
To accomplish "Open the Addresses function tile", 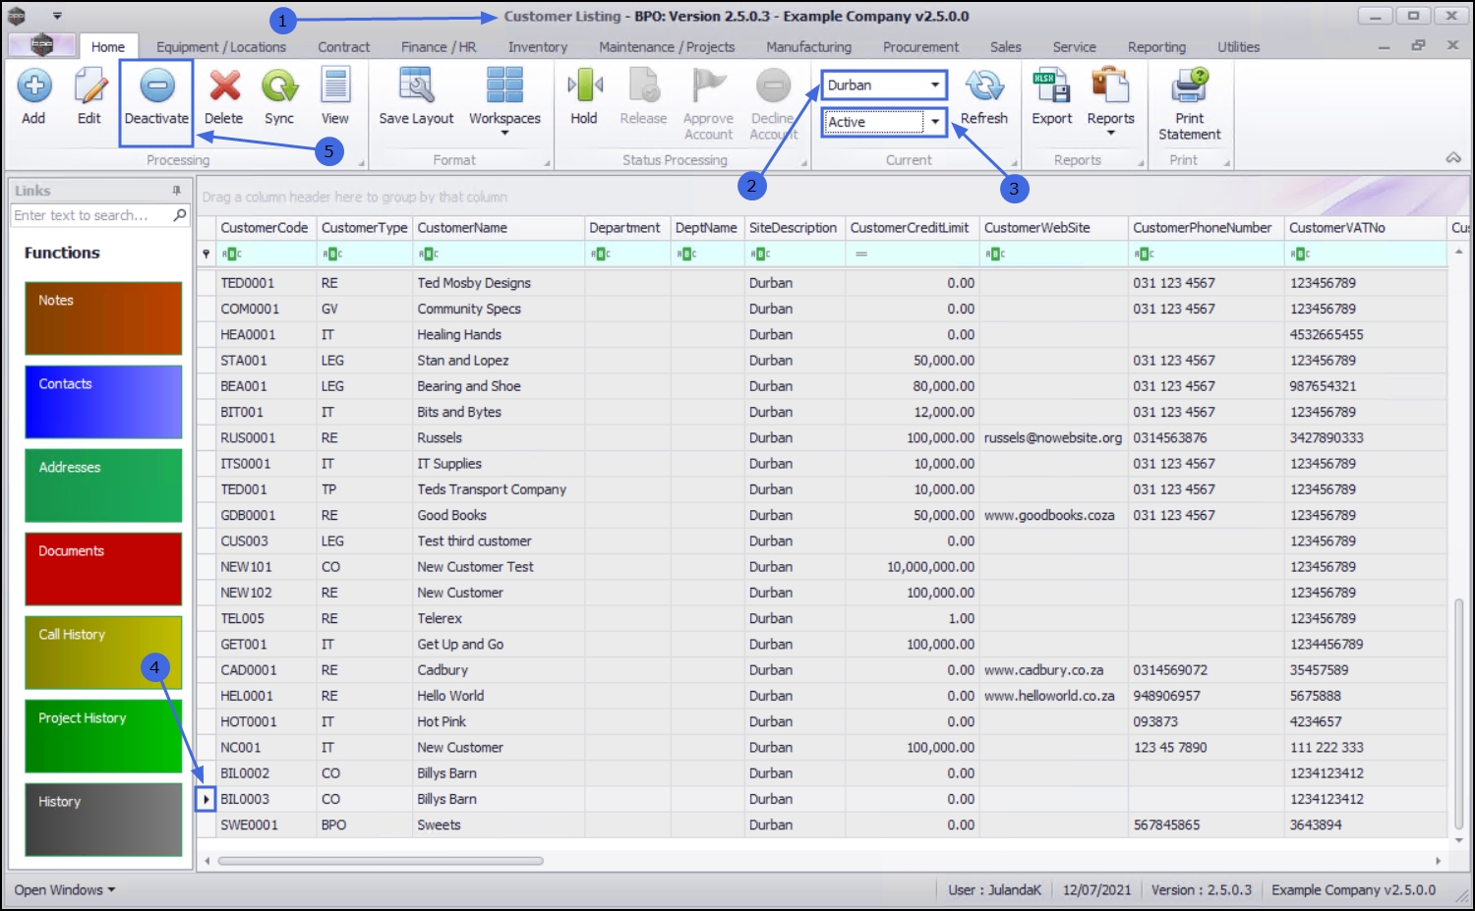I will tap(103, 485).
